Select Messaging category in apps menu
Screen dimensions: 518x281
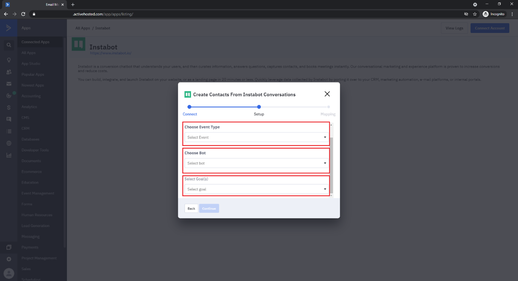30,237
